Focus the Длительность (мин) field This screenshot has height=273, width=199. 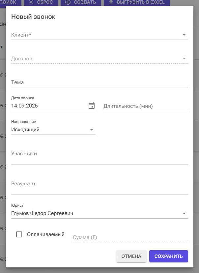pos(146,106)
